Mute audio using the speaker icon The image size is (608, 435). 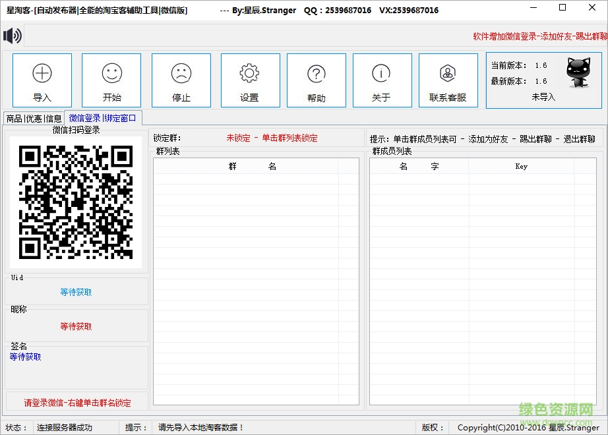click(13, 35)
